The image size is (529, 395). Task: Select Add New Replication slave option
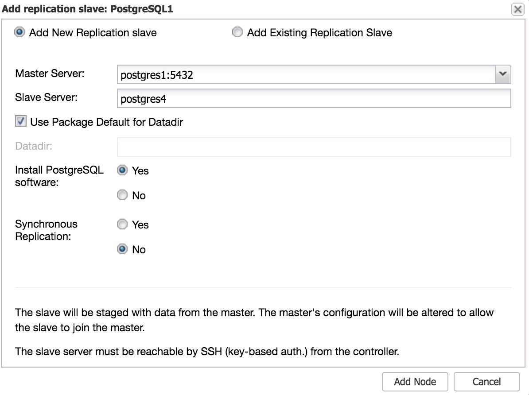pos(19,32)
